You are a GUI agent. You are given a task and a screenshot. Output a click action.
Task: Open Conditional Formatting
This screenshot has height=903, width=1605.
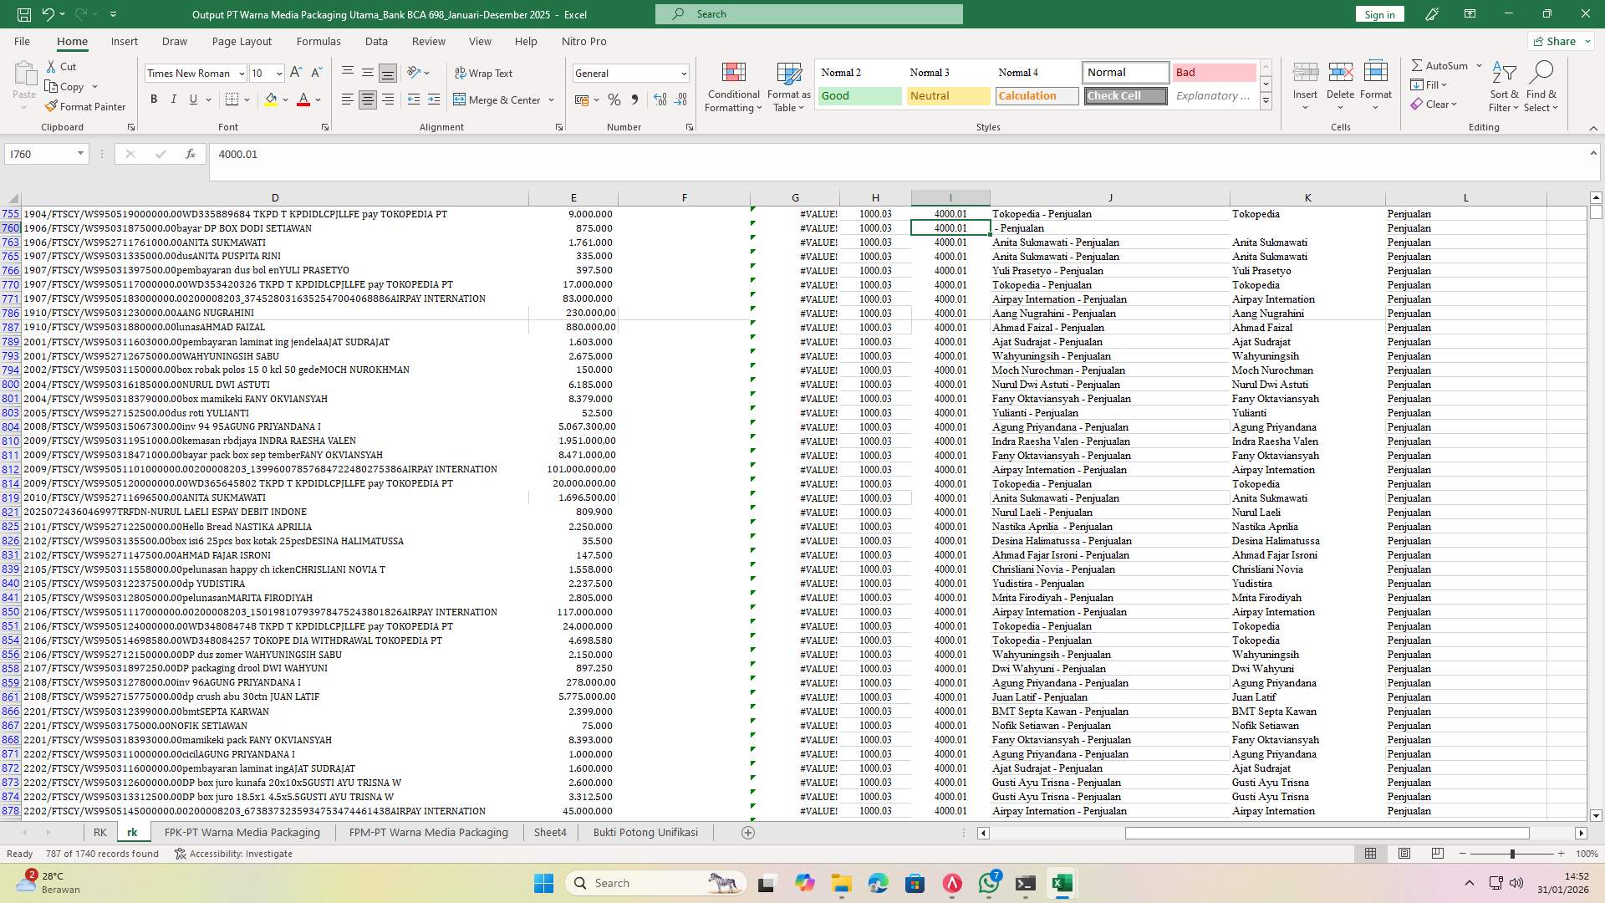(x=733, y=86)
